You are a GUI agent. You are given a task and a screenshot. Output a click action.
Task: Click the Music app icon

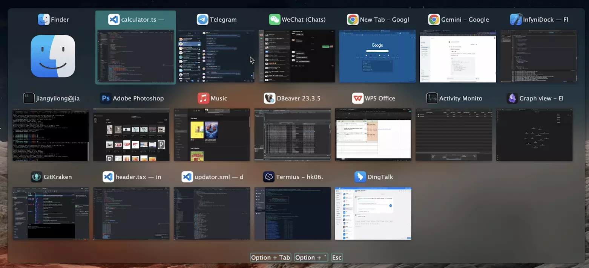pyautogui.click(x=204, y=98)
